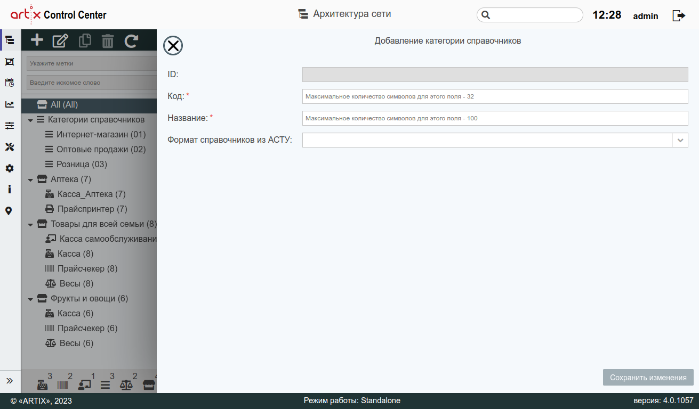Select Касса_Аптека (7) item
Image resolution: width=699 pixels, height=409 pixels.
[91, 194]
